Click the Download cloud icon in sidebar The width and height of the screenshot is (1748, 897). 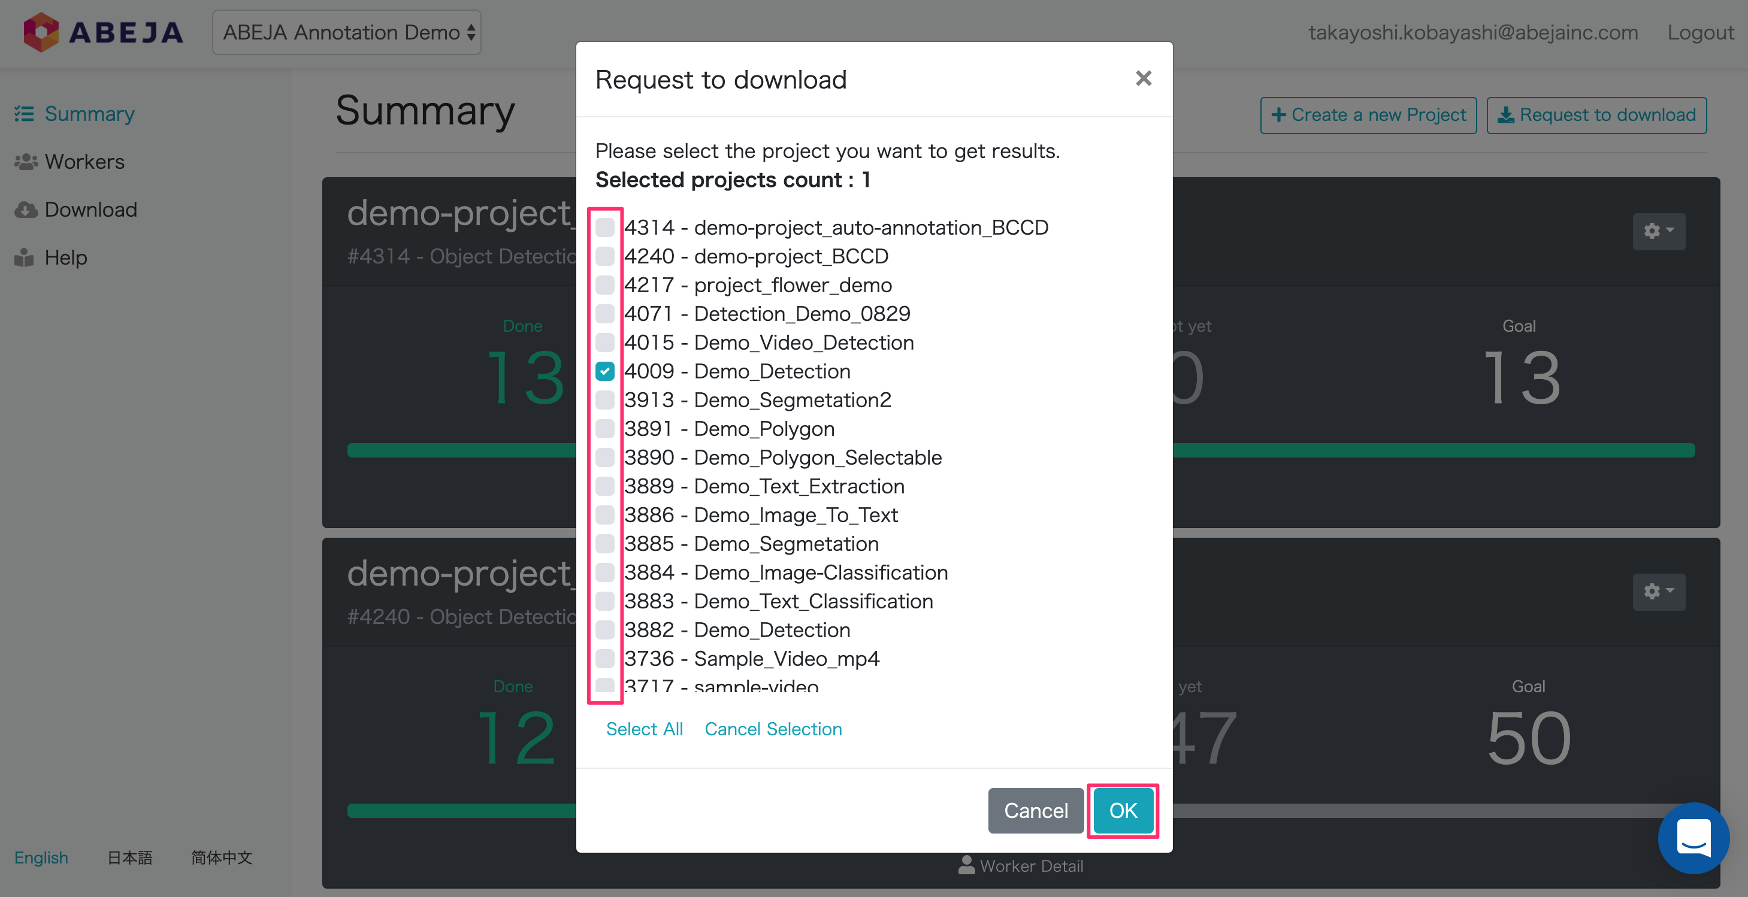[26, 210]
